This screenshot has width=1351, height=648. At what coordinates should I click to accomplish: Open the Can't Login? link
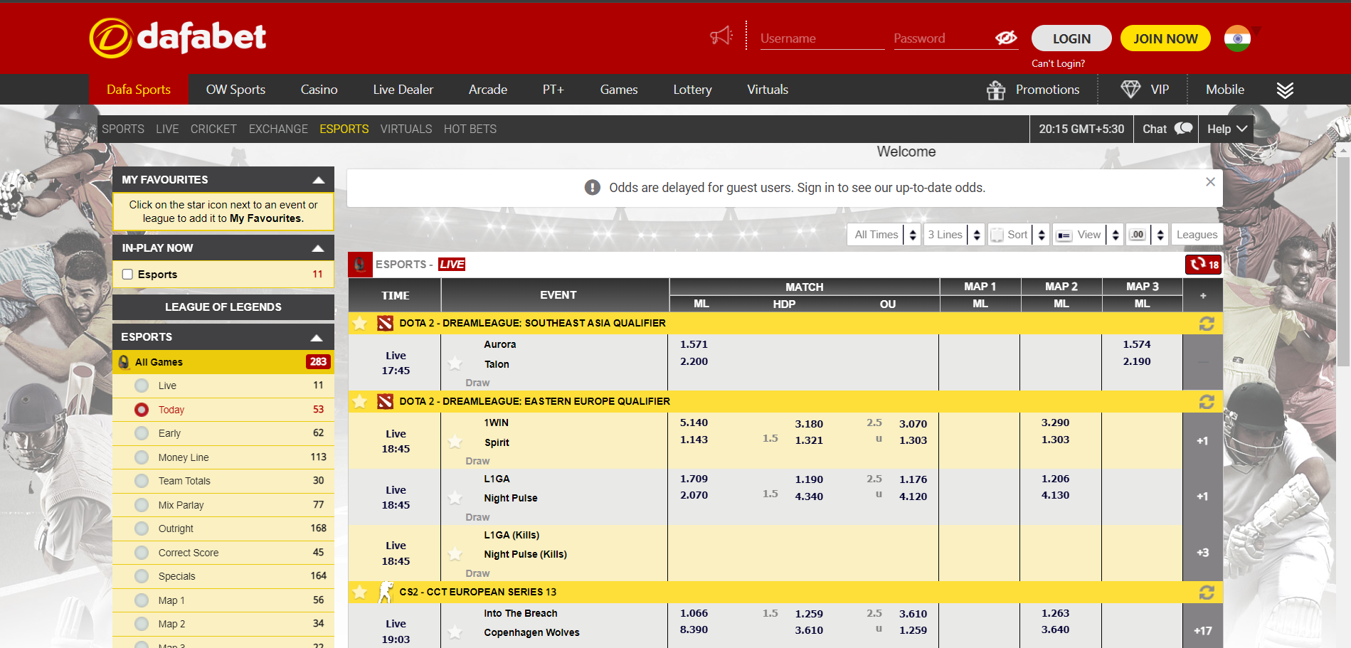point(1058,63)
